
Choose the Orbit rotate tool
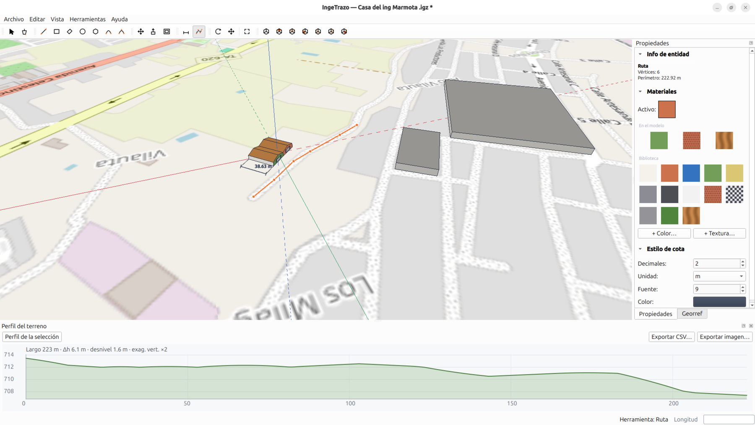[218, 31]
